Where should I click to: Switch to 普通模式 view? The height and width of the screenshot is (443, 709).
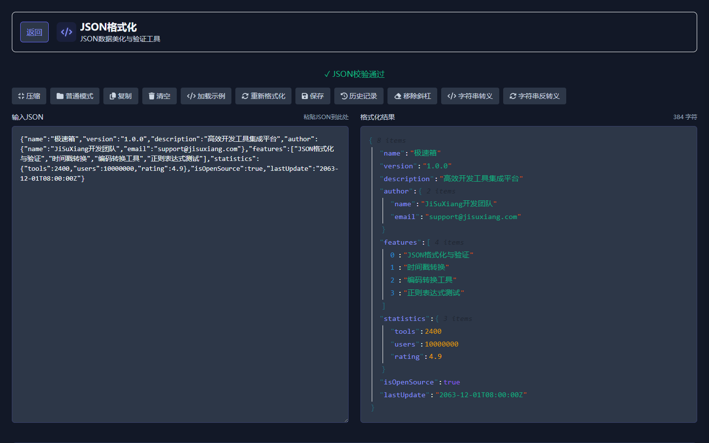tap(75, 96)
